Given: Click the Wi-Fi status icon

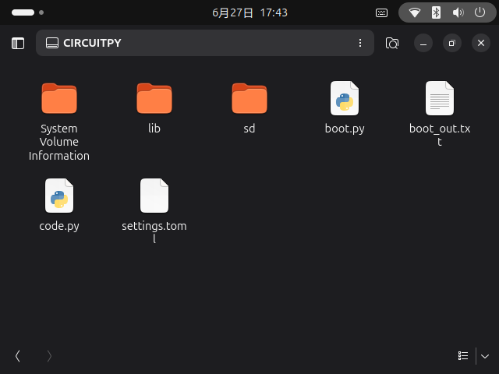Looking at the screenshot, I should click(415, 12).
